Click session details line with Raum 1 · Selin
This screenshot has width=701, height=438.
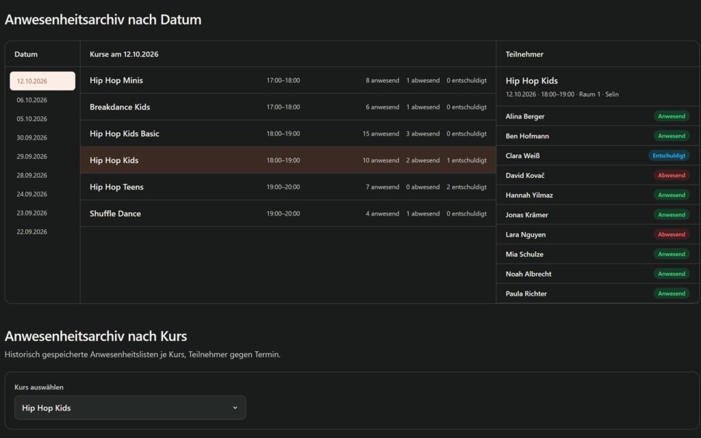coord(562,94)
